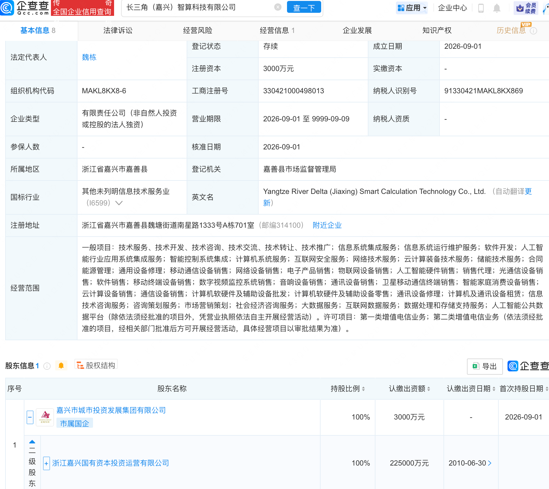Open the notification bell in header
The image size is (549, 489).
(x=497, y=8)
